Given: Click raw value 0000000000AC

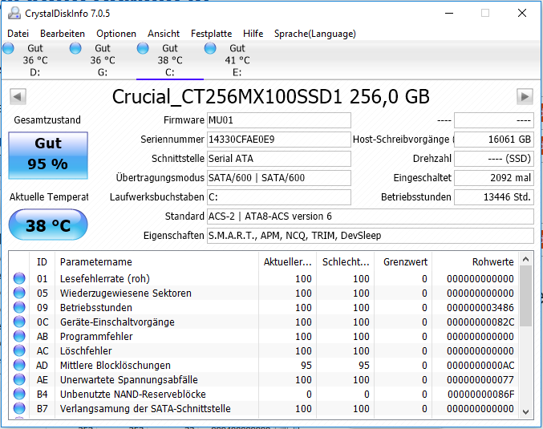Looking at the screenshot, I should tap(480, 366).
